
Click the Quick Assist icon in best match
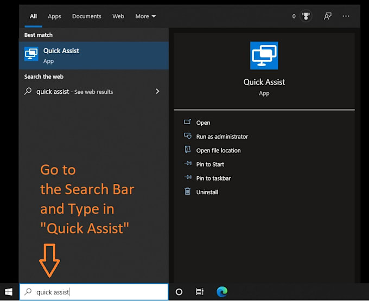pyautogui.click(x=31, y=54)
